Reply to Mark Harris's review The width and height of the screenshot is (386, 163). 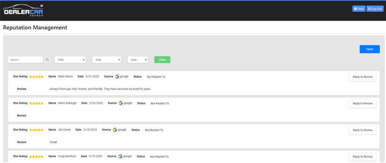[x=362, y=77]
